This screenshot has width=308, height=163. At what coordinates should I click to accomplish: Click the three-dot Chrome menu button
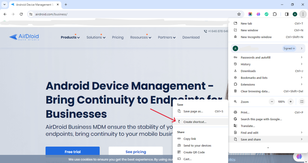[x=303, y=14]
